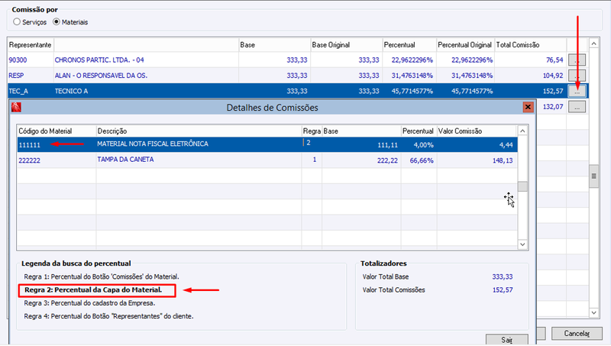Image resolution: width=611 pixels, height=346 pixels.
Task: Click the details grid scrollbar thumb
Action: (522, 186)
